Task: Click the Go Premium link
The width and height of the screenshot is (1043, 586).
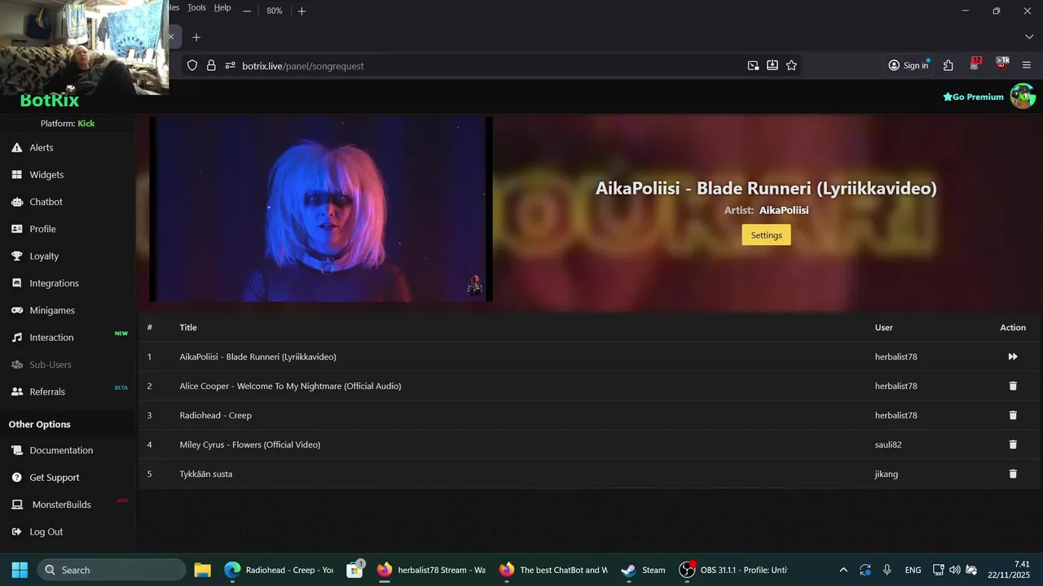Action: pos(973,97)
